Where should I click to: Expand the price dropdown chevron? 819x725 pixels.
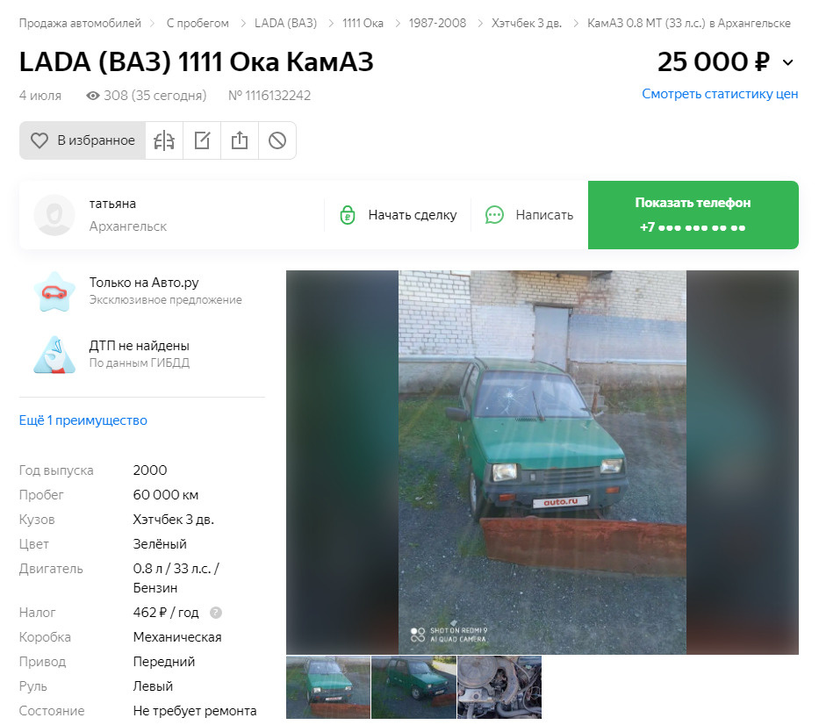tap(787, 62)
